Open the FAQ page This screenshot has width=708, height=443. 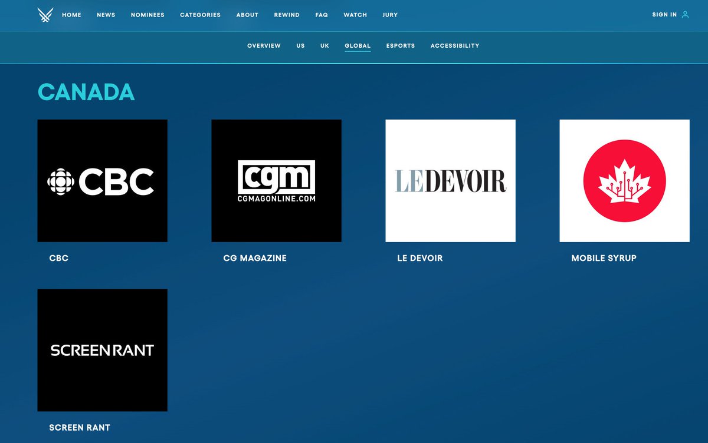[322, 15]
